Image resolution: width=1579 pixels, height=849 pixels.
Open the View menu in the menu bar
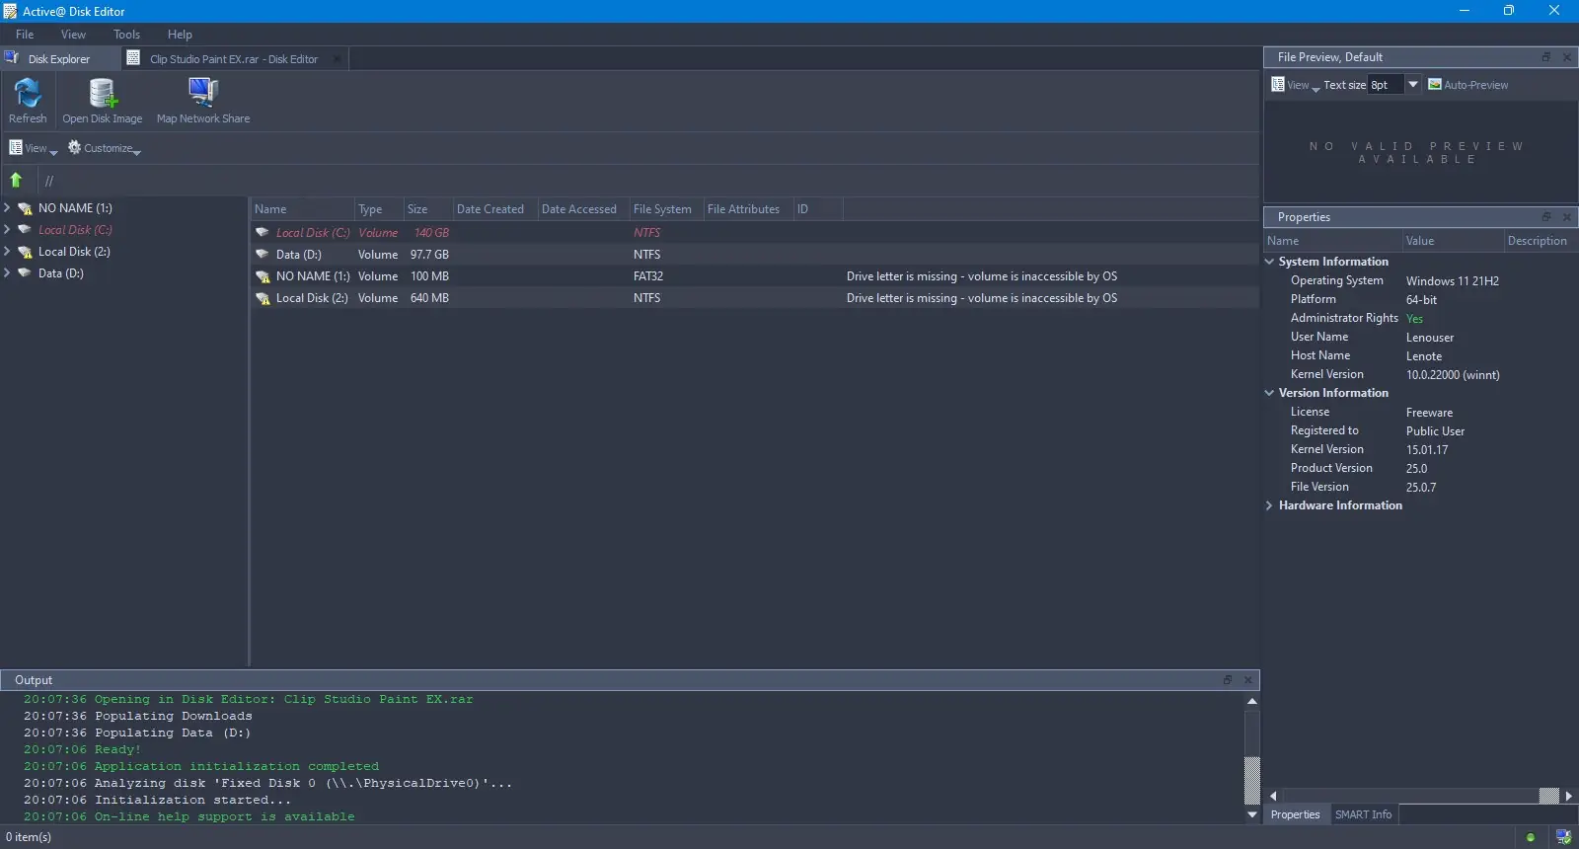73,35
